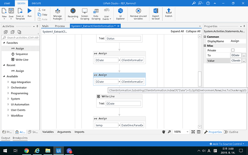Click Collapse All icon in Activities panel

point(13,32)
